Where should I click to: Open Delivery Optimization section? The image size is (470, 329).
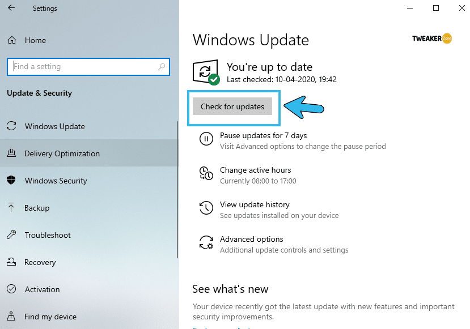[62, 153]
